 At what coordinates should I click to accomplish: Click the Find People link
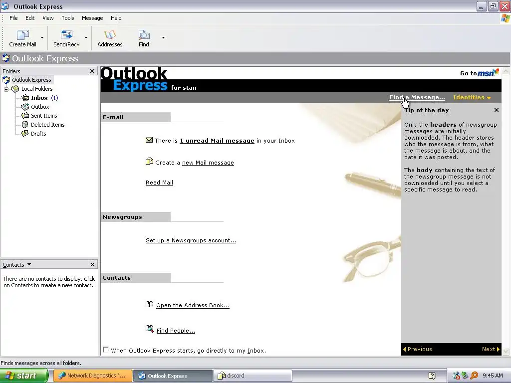point(176,331)
